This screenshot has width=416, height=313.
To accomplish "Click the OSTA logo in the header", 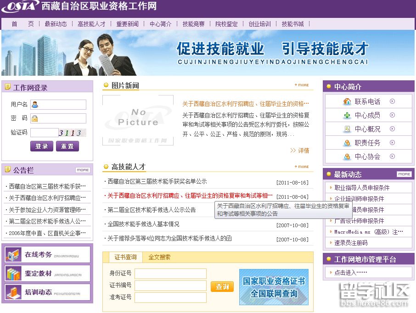I will point(19,6).
